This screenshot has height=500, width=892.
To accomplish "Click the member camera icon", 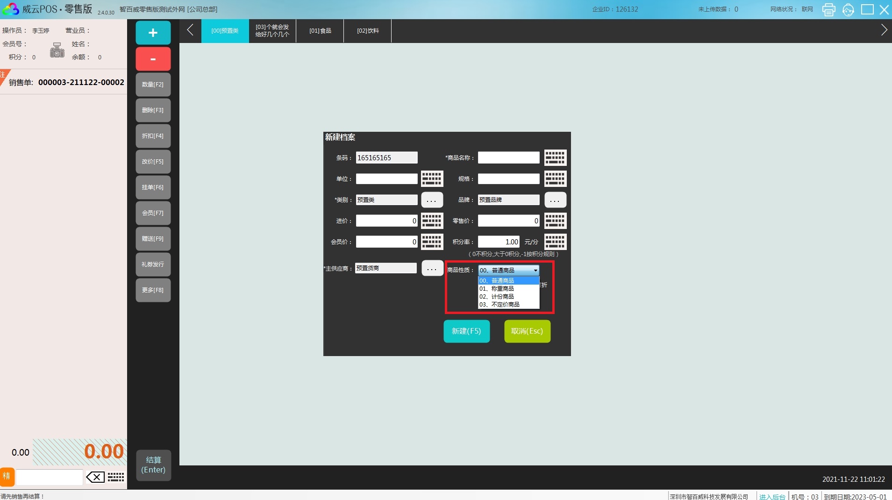I will tap(57, 50).
